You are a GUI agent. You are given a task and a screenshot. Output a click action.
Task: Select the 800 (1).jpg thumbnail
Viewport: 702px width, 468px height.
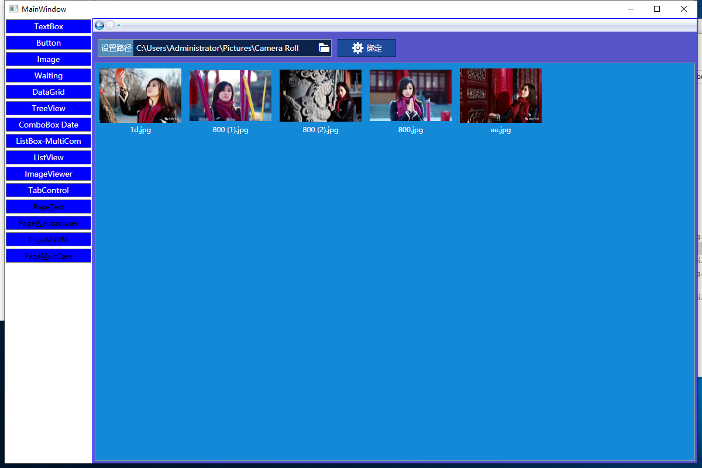click(230, 95)
